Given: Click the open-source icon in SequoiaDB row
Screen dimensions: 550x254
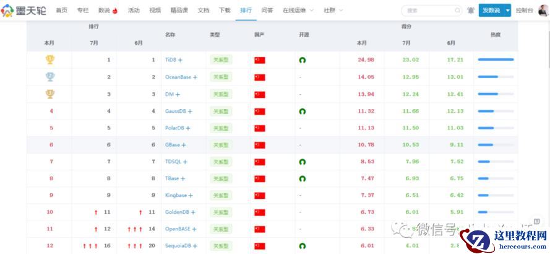Looking at the screenshot, I should pos(302,246).
